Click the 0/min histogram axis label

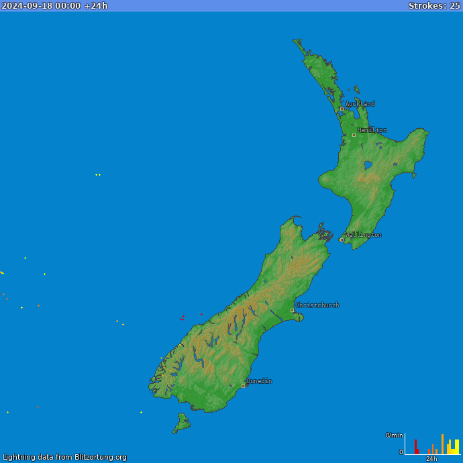(394, 435)
